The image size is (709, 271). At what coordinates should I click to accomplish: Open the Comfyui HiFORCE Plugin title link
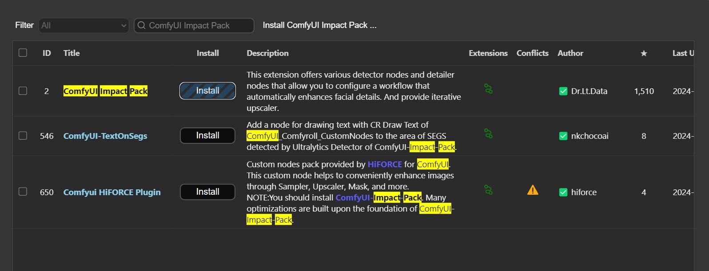point(112,192)
